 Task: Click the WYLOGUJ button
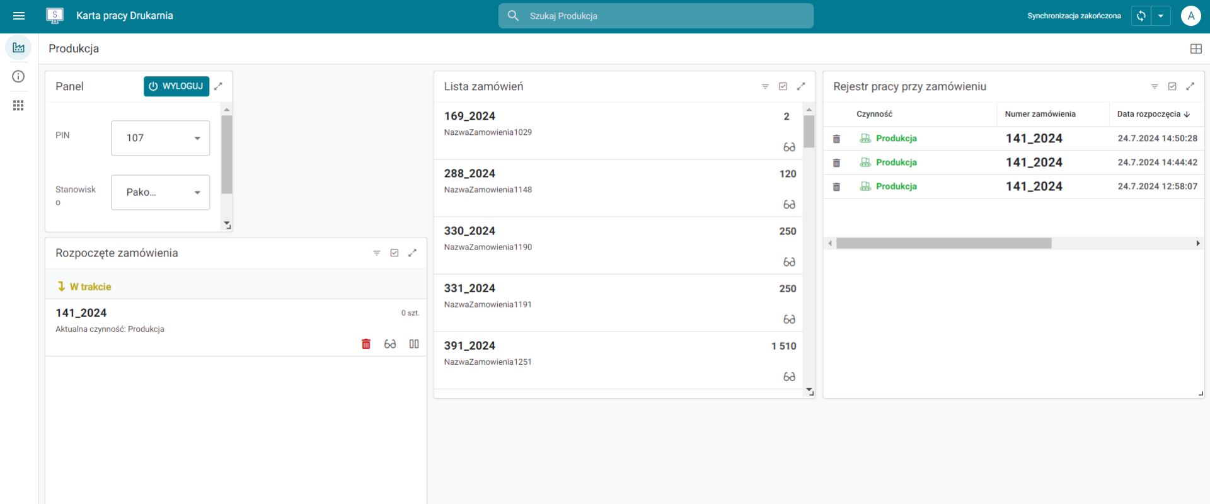pyautogui.click(x=176, y=86)
